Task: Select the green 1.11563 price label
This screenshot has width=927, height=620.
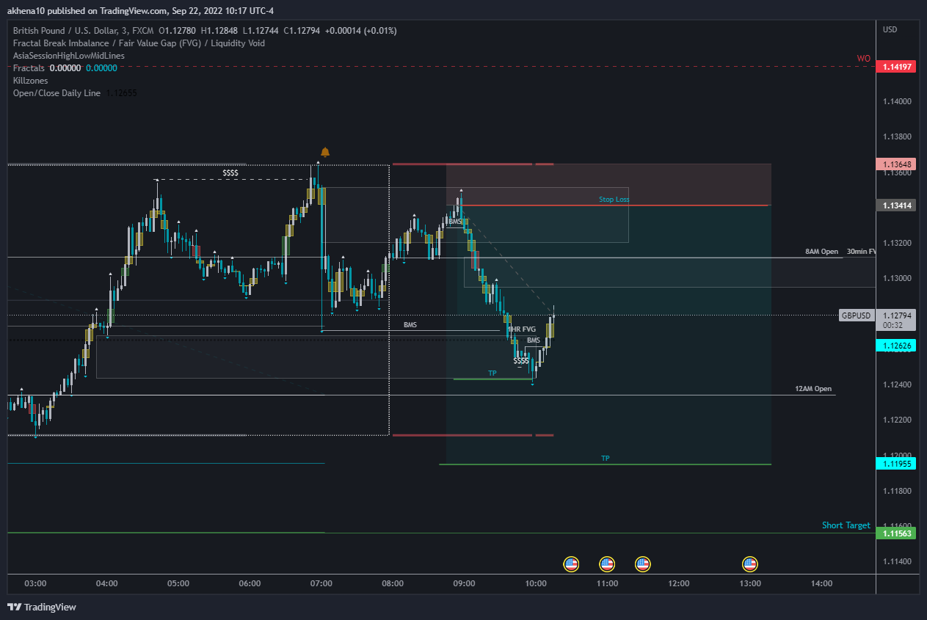Action: 898,533
